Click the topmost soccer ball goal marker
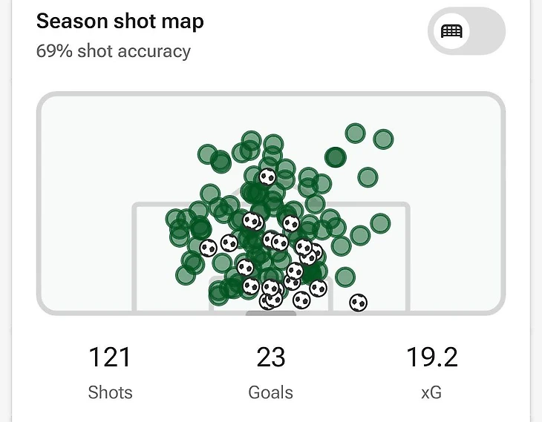The image size is (542, 422). (267, 177)
